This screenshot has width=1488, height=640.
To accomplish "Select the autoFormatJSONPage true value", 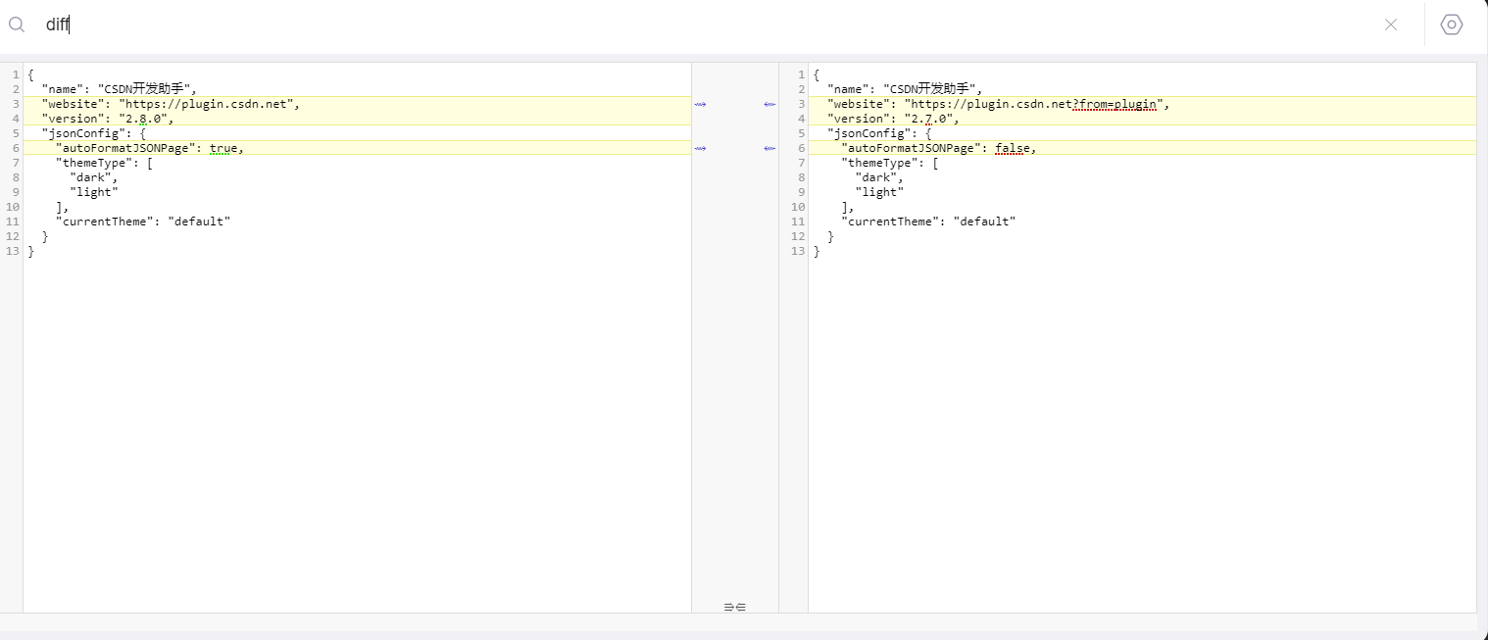I will click(224, 147).
